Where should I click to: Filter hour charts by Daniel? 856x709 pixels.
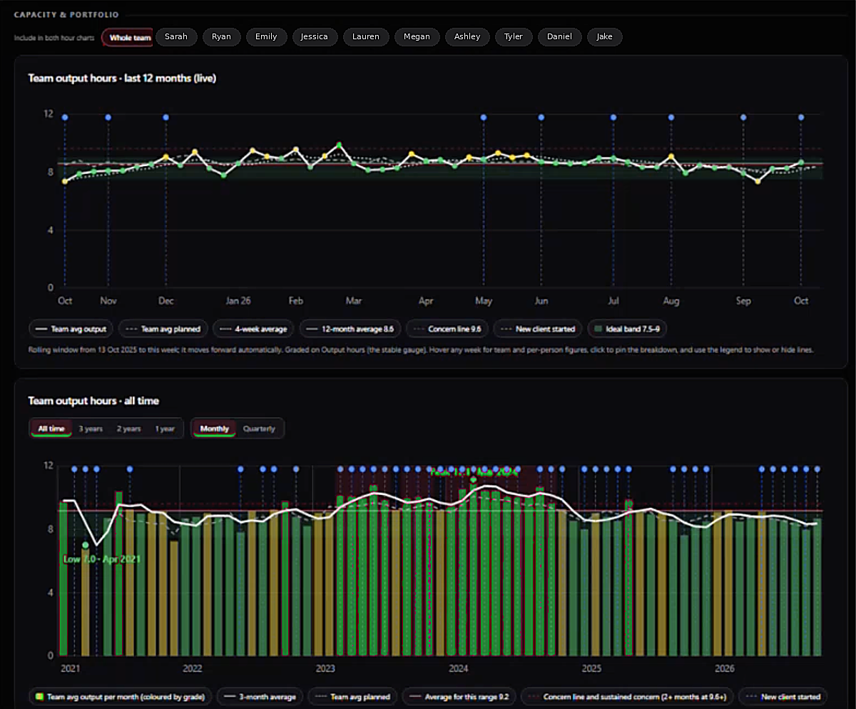click(559, 37)
